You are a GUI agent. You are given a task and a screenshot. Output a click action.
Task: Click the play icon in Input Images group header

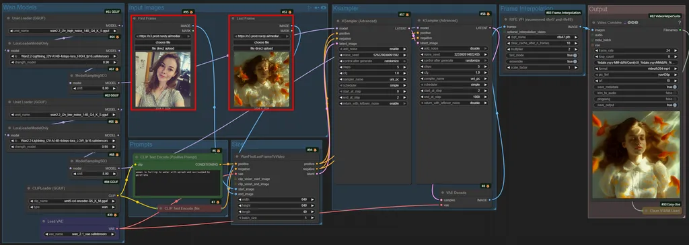pyautogui.click(x=310, y=7)
